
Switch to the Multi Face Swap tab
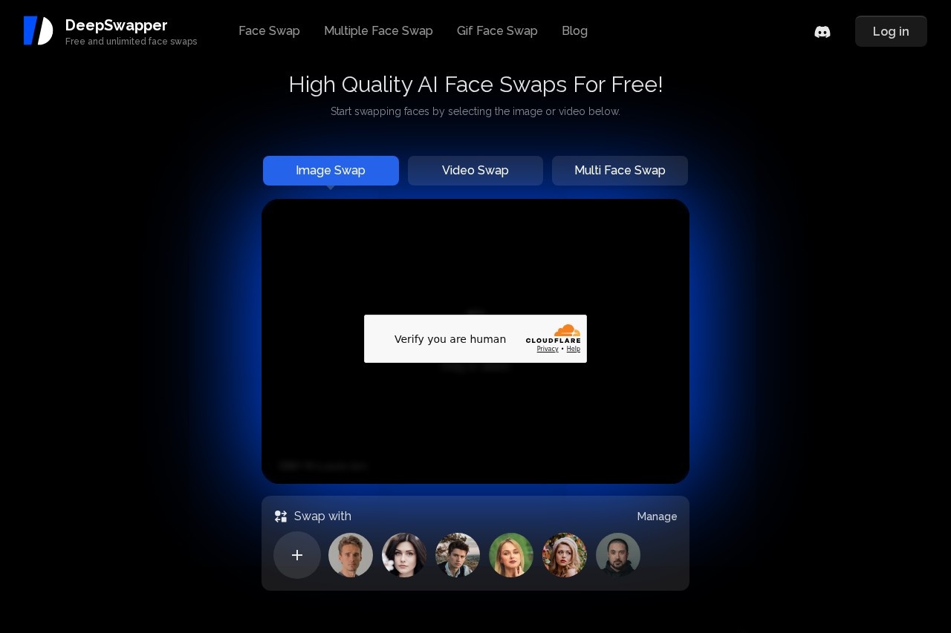[x=620, y=171]
